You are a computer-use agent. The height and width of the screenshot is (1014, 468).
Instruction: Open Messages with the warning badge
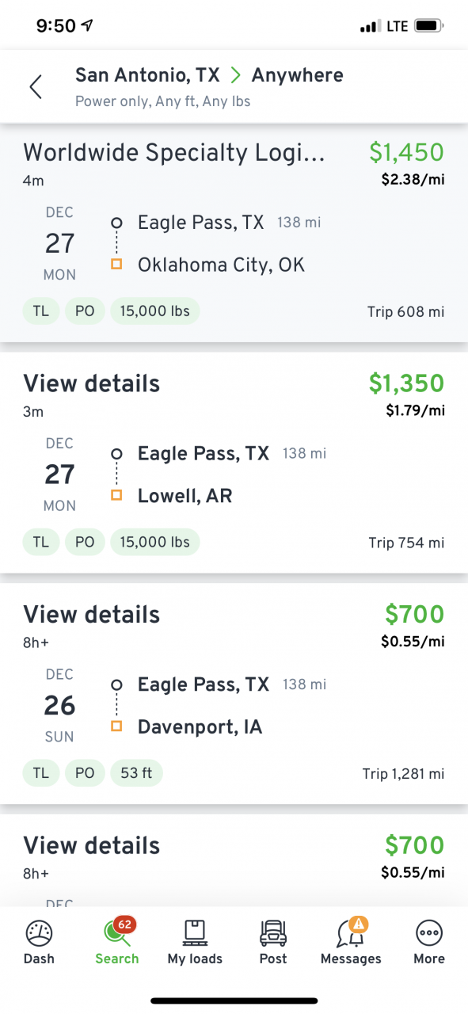[351, 943]
